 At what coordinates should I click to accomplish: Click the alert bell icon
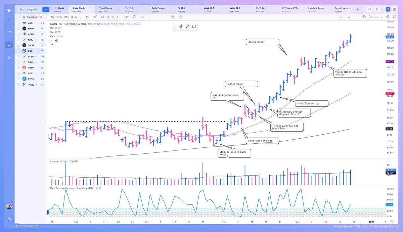coord(181,17)
